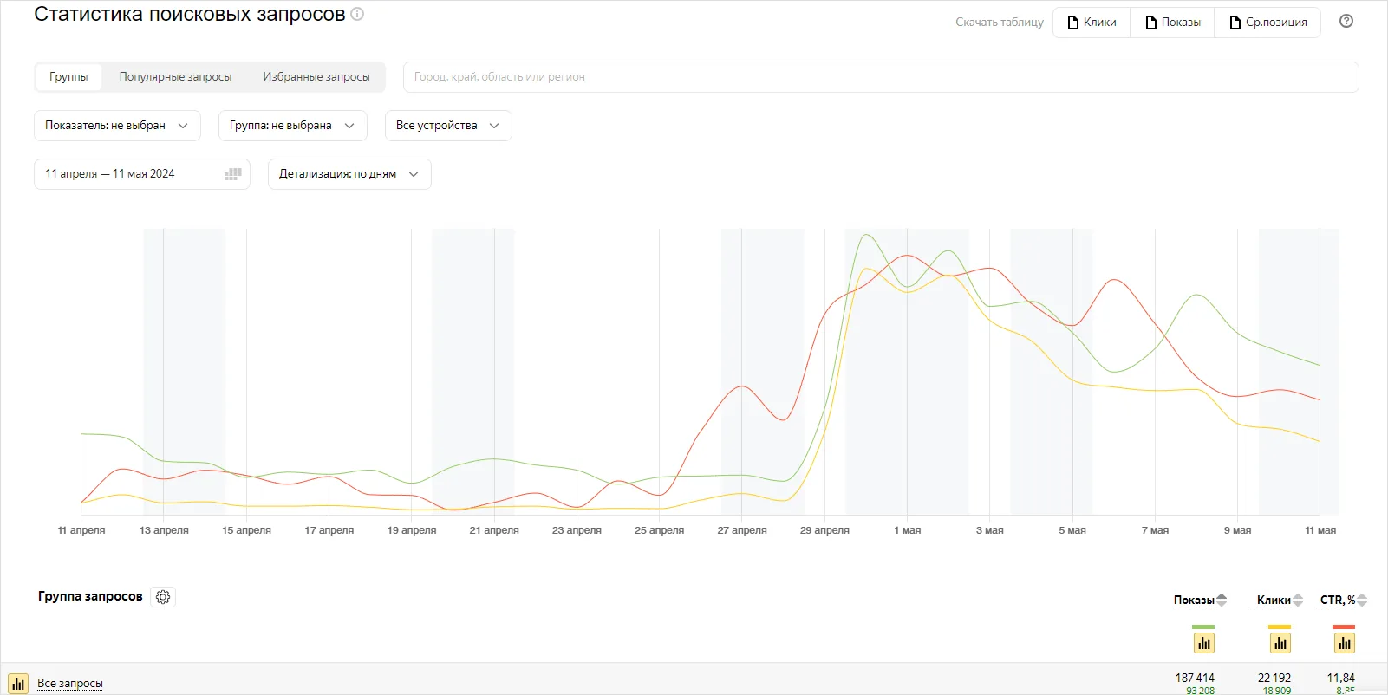Screen dimensions: 1388x695
Task: Expand the Показатель: не выбран dropdown
Action: tap(117, 126)
